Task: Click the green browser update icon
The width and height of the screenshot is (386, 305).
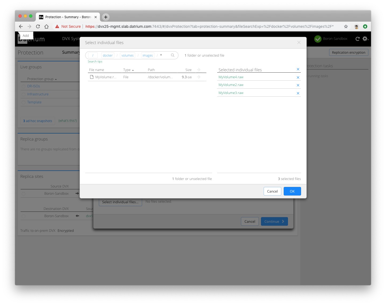Action: tap(365, 26)
